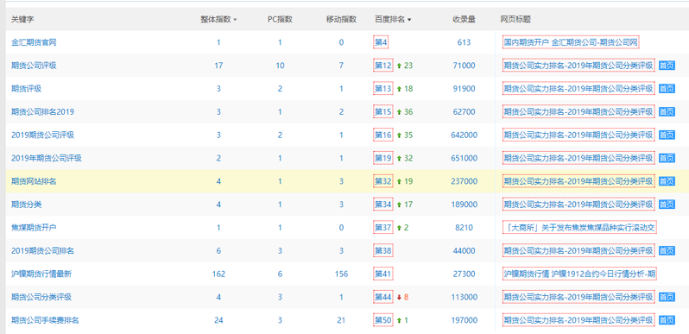The image size is (689, 334).
Task: Click the 首页 badge in the 期货评级 row
Action: coord(667,89)
